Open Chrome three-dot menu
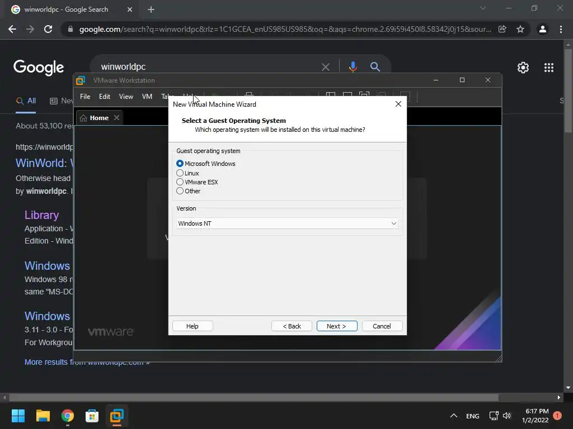This screenshot has width=573, height=429. 561,29
